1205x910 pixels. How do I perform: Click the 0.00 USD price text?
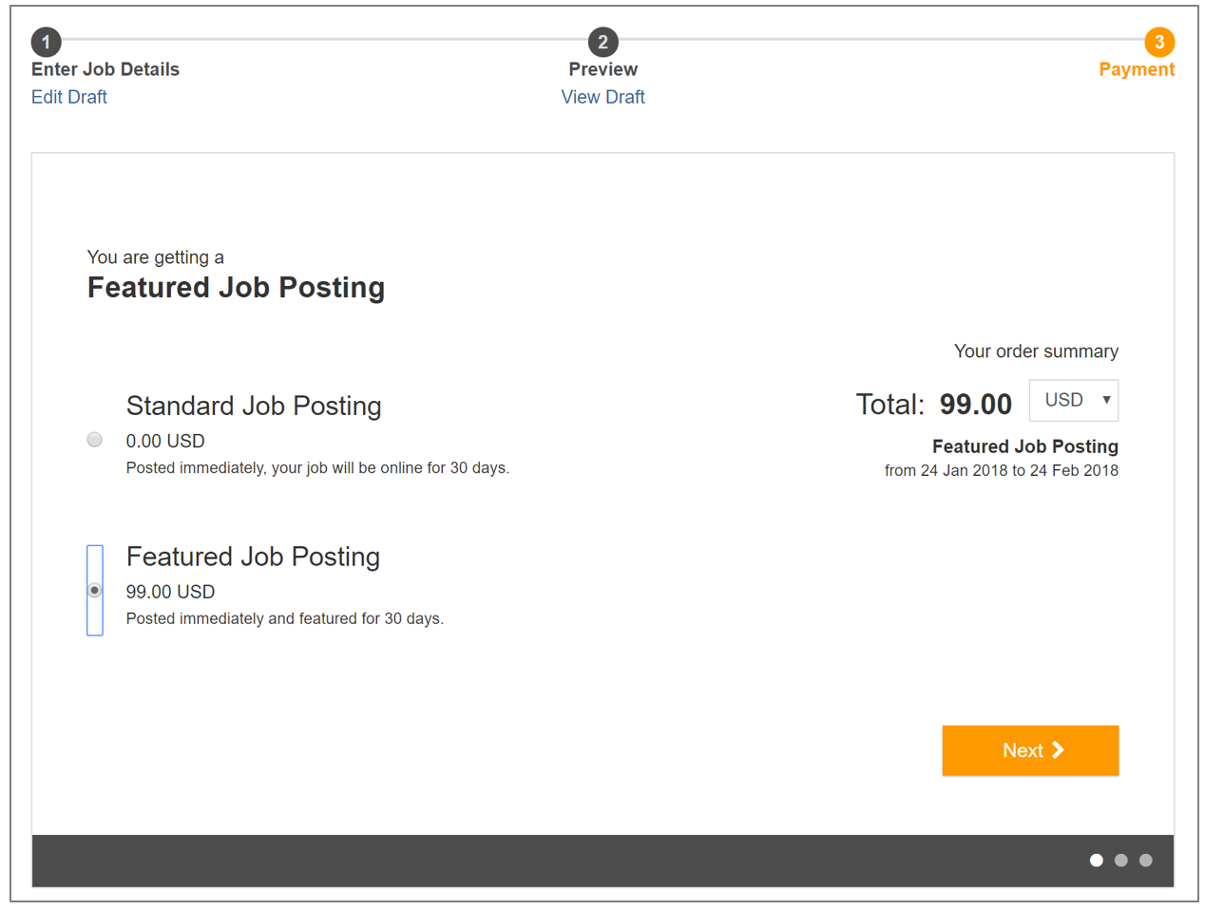coord(165,441)
